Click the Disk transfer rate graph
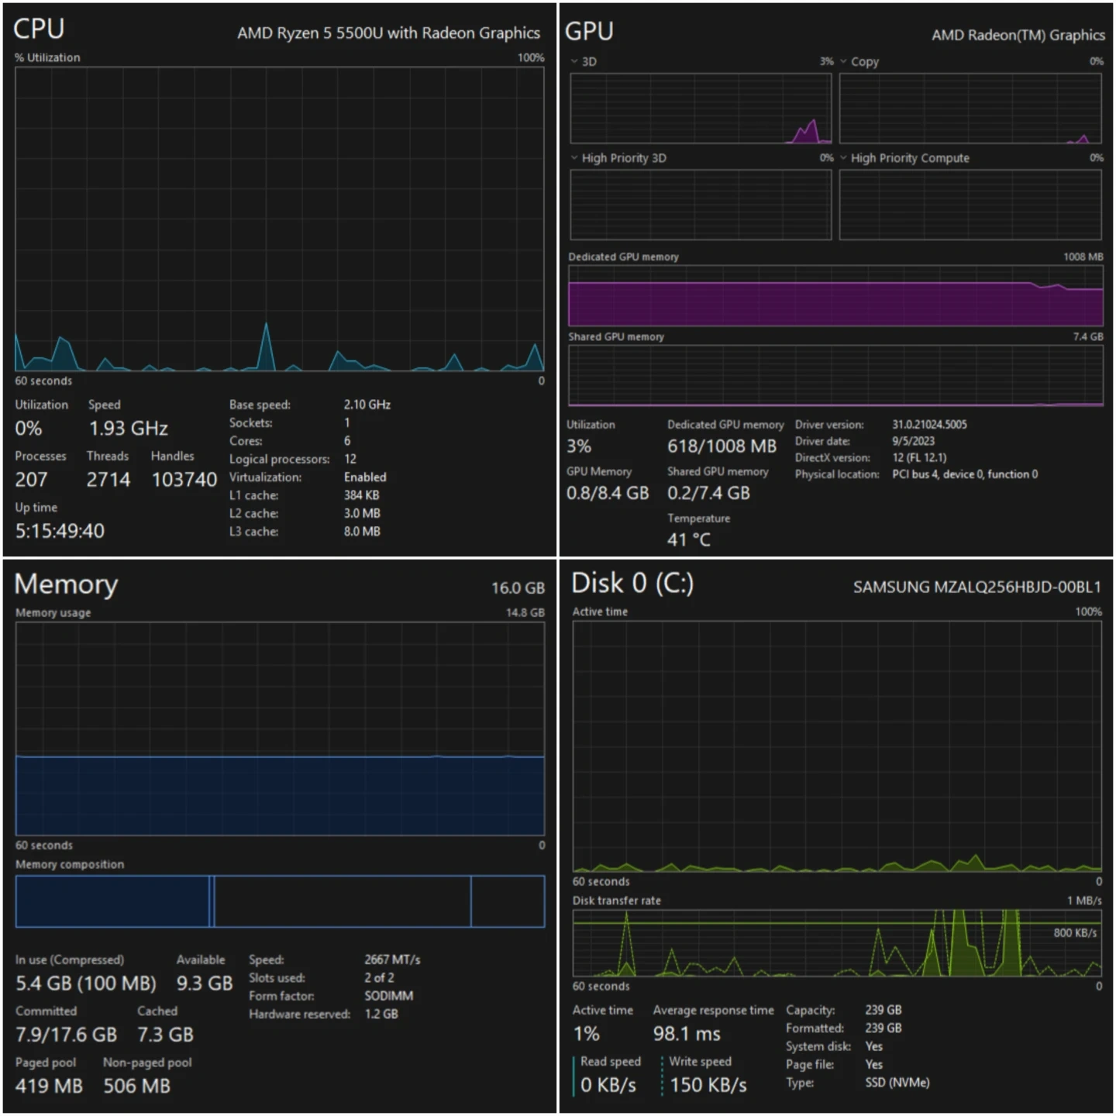 click(836, 943)
